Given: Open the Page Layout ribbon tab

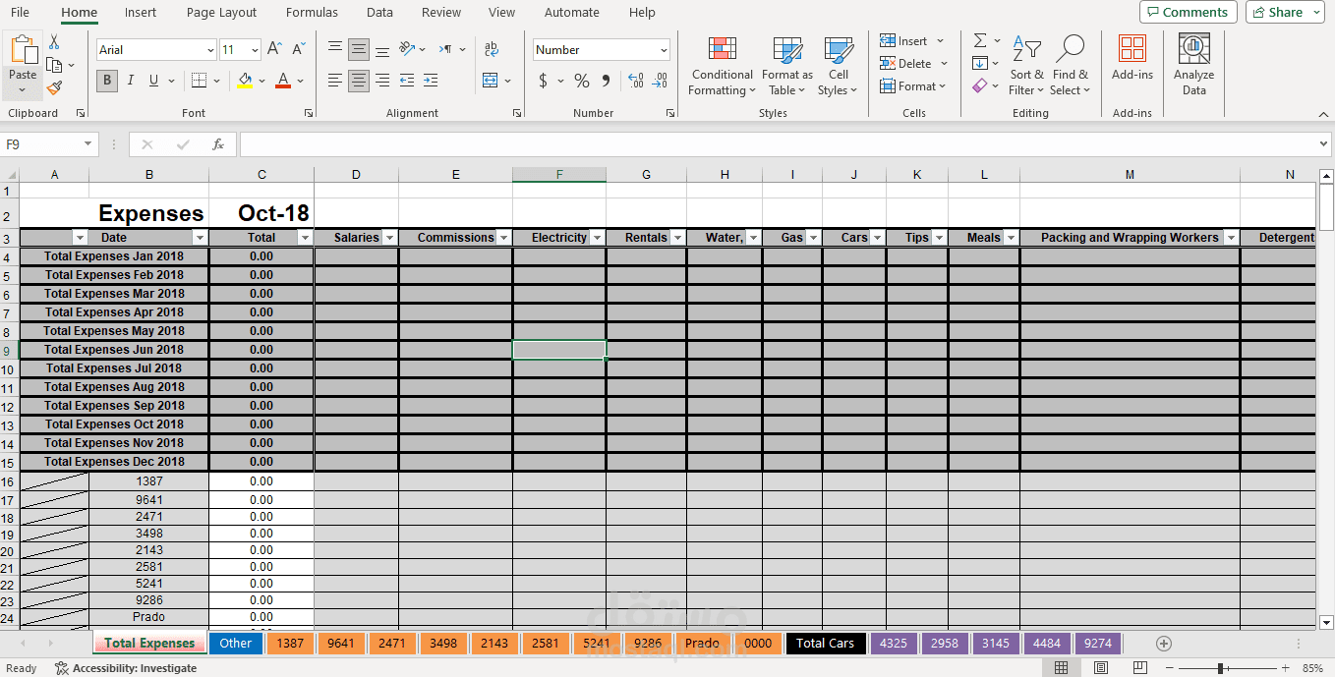Looking at the screenshot, I should pyautogui.click(x=221, y=13).
